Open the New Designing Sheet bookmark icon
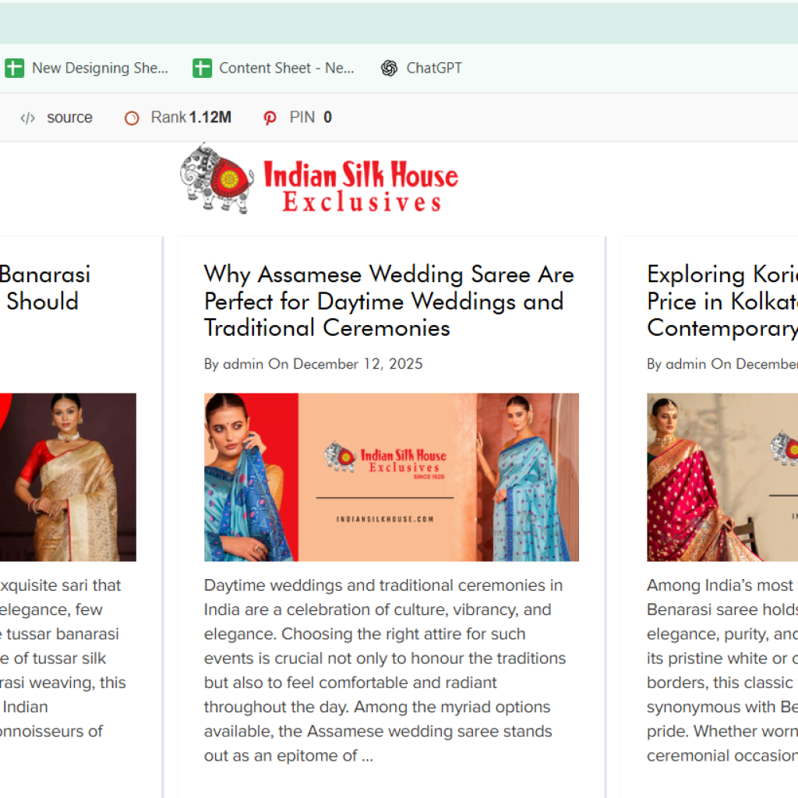Image resolution: width=798 pixels, height=798 pixels. tap(14, 68)
